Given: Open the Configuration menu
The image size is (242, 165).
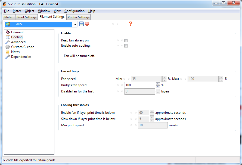Looking at the screenshot, I should (75, 11).
